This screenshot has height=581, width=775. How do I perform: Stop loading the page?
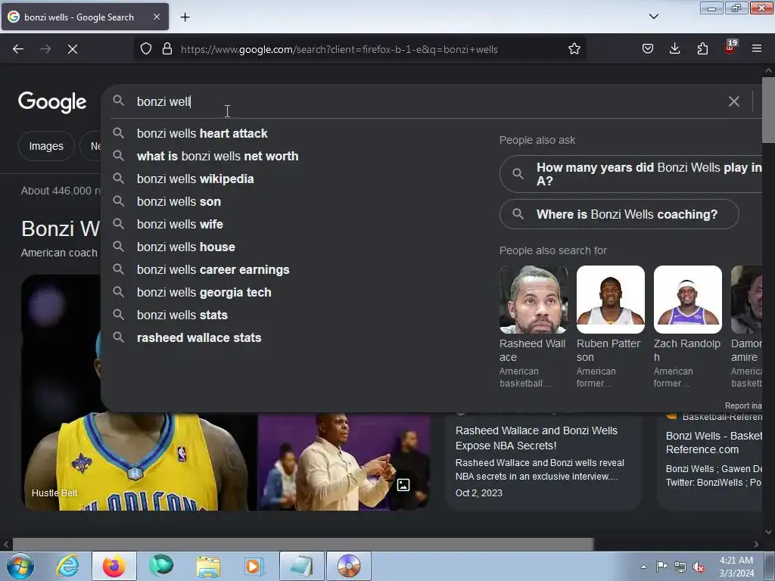[x=73, y=49]
